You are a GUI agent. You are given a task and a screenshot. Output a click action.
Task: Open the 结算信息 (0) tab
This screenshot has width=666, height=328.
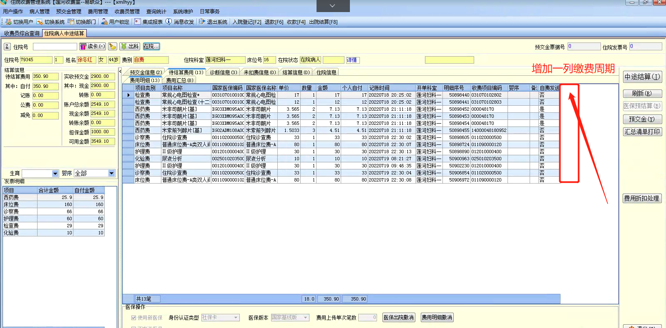pos(296,72)
